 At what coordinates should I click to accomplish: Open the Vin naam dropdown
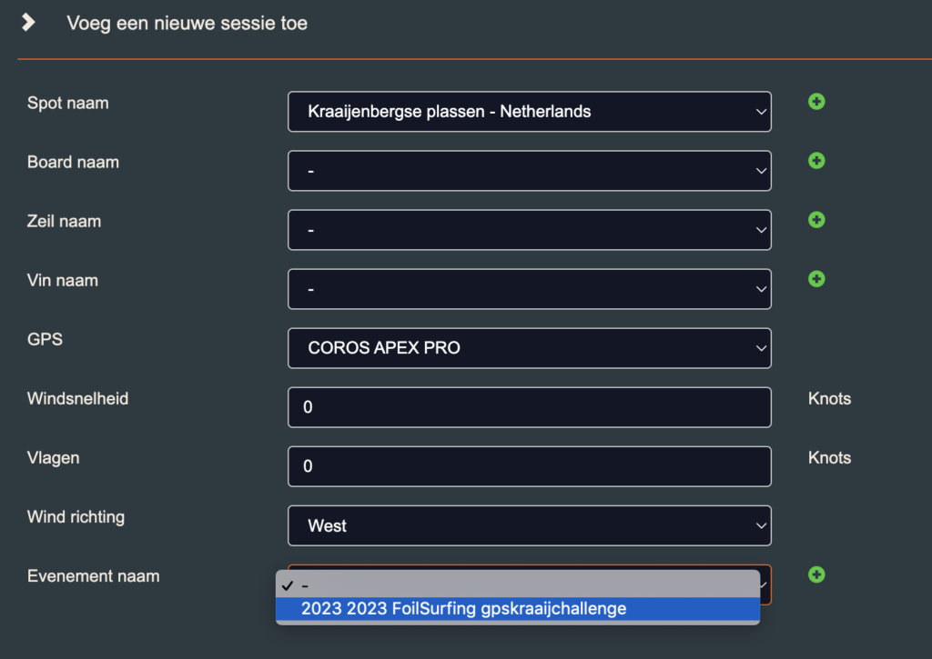point(529,289)
